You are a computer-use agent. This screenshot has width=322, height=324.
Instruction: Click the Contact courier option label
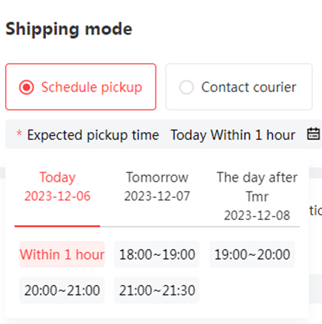(x=248, y=87)
